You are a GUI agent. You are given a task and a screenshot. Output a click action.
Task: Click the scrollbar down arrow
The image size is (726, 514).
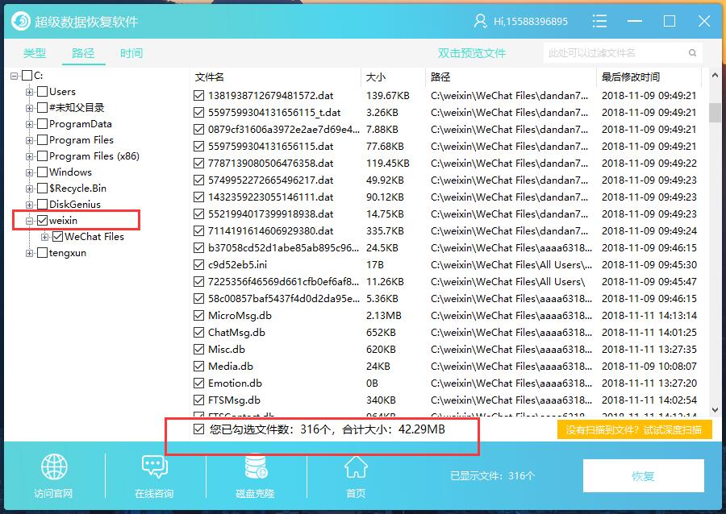click(x=715, y=409)
